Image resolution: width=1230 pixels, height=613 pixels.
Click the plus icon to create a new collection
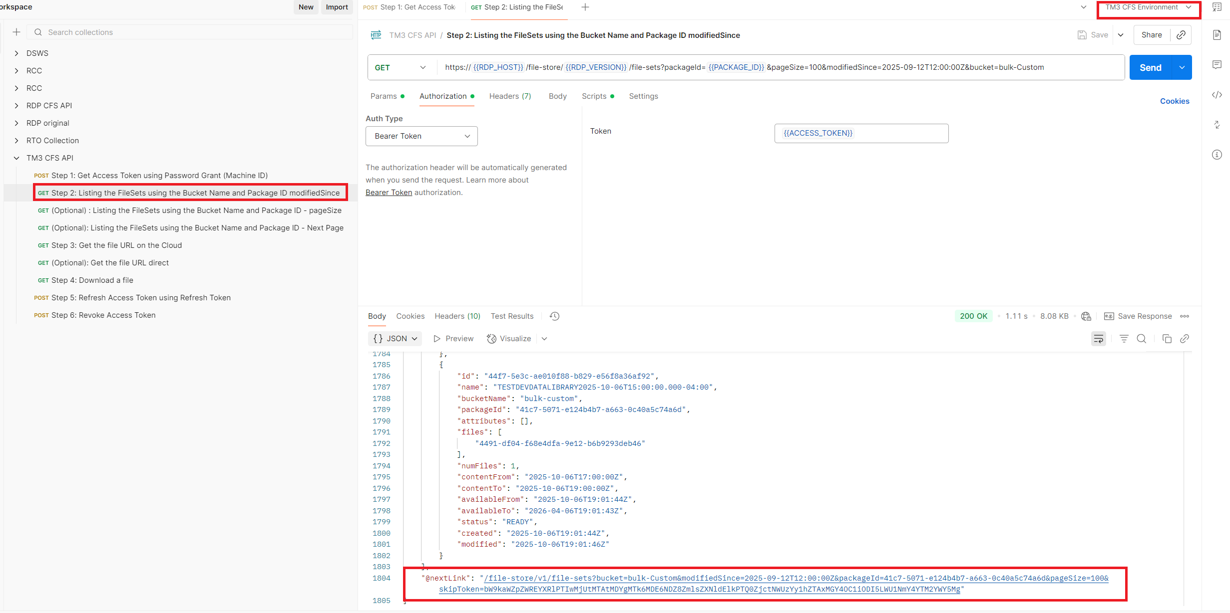(x=16, y=32)
